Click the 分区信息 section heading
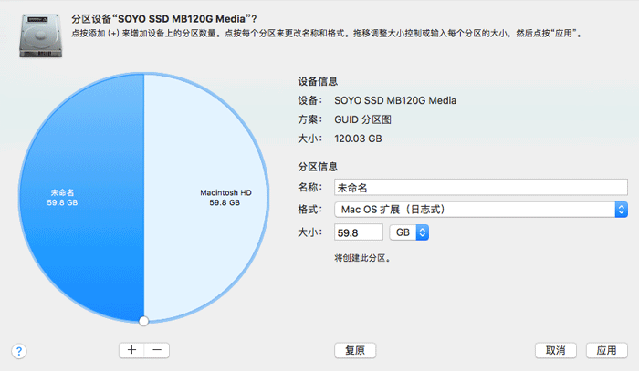This screenshot has height=371, width=639. pyautogui.click(x=319, y=167)
